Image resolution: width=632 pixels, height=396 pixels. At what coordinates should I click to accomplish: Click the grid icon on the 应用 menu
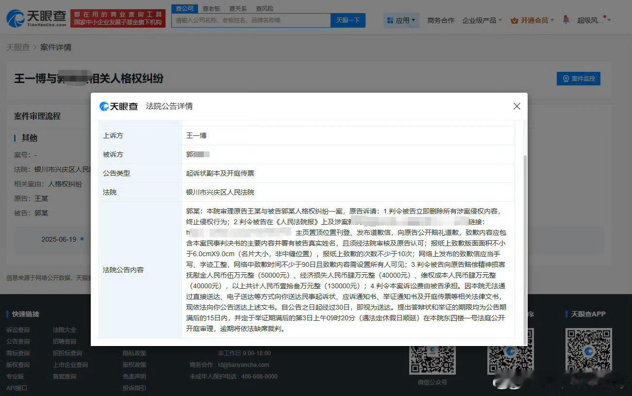point(390,20)
